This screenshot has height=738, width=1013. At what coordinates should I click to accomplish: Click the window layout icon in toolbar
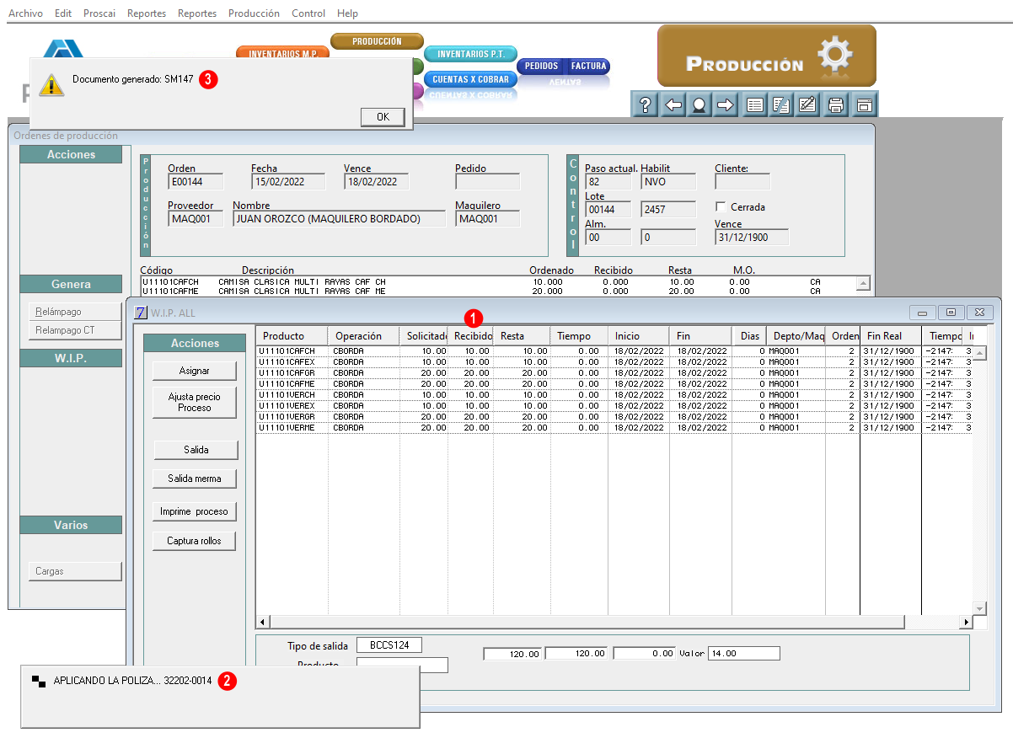click(x=863, y=105)
